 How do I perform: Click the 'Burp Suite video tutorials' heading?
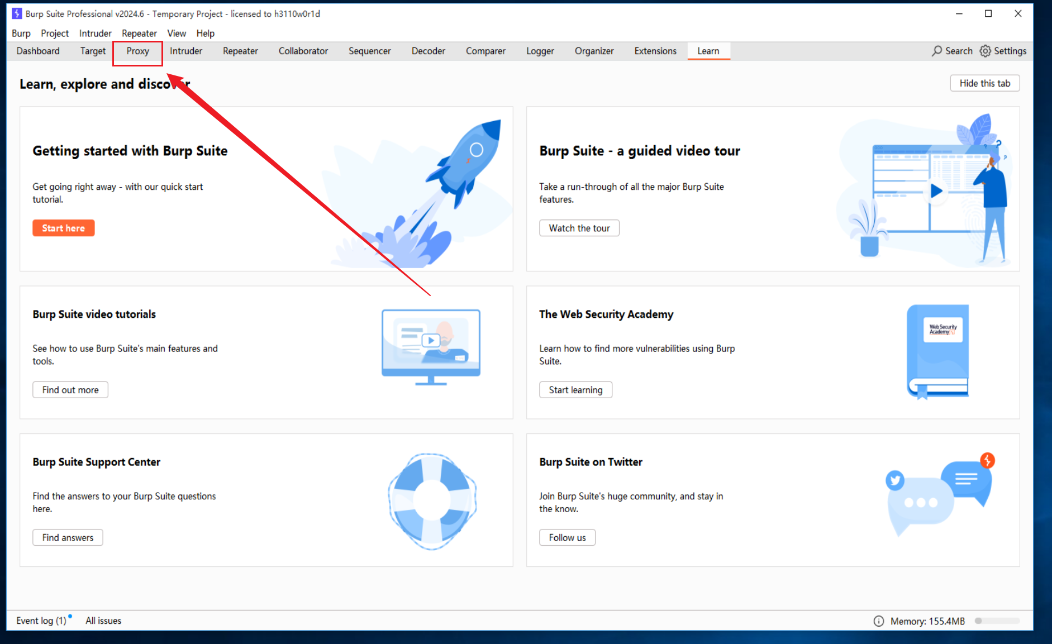(94, 314)
